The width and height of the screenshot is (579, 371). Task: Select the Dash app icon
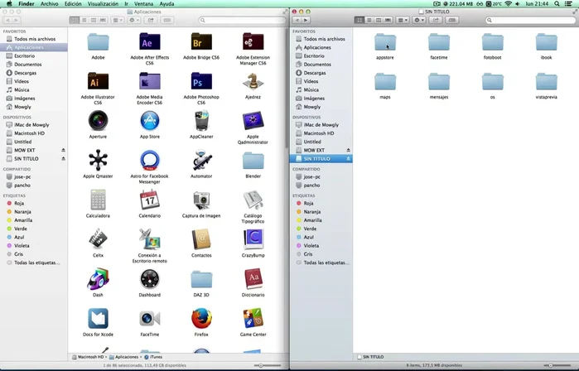[x=98, y=279]
